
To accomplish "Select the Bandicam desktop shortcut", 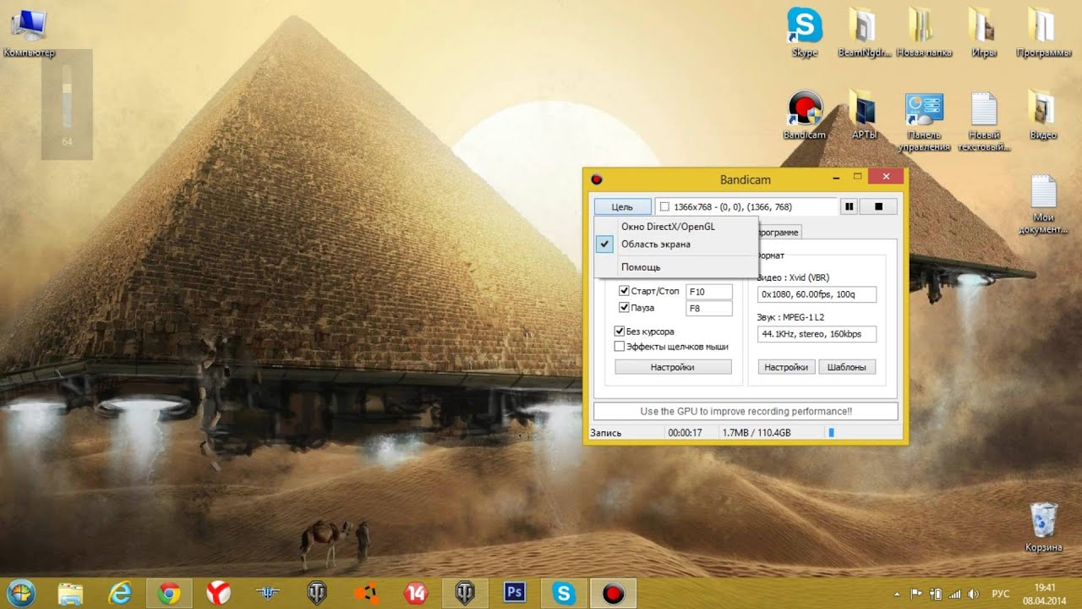I will coord(805,115).
